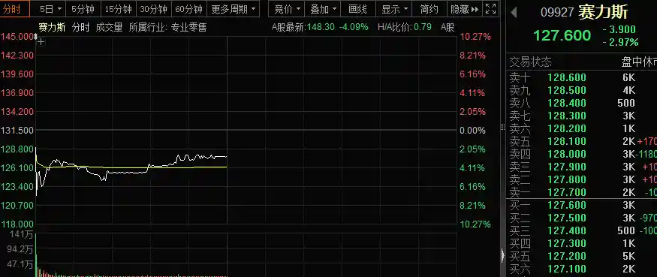Click the latest price 127.600
The width and height of the screenshot is (657, 277).
click(562, 35)
